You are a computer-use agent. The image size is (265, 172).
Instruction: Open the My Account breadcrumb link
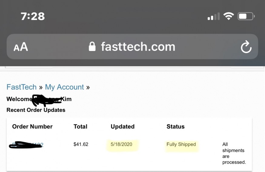coord(65,87)
